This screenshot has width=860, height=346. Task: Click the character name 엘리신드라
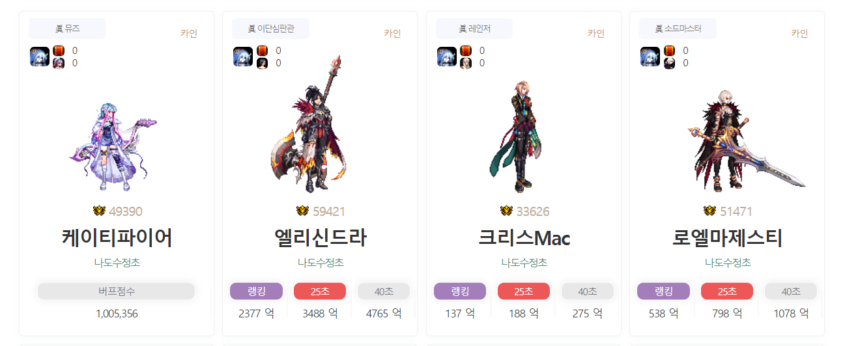point(320,239)
